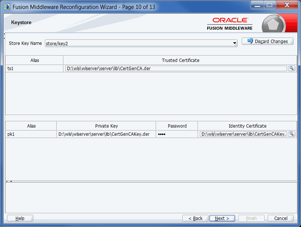Click the Trusted Certificate column header
Screen dimensions: 301x227
pos(180,60)
